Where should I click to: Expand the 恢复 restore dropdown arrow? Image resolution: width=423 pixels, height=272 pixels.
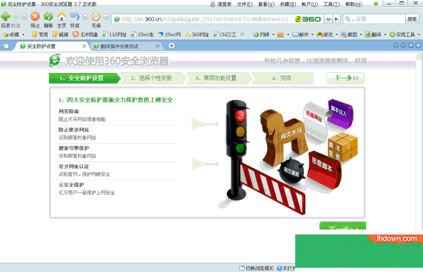(x=85, y=17)
